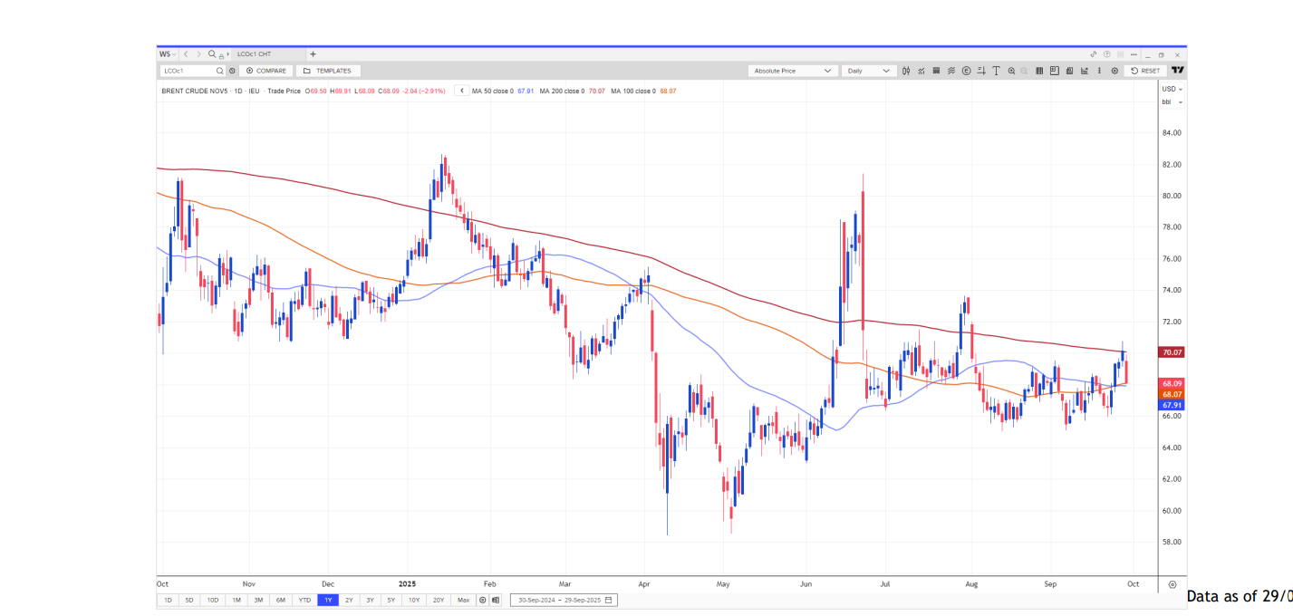Click the help question mark icon
Screen dimensions: 1293x616
tap(1106, 54)
